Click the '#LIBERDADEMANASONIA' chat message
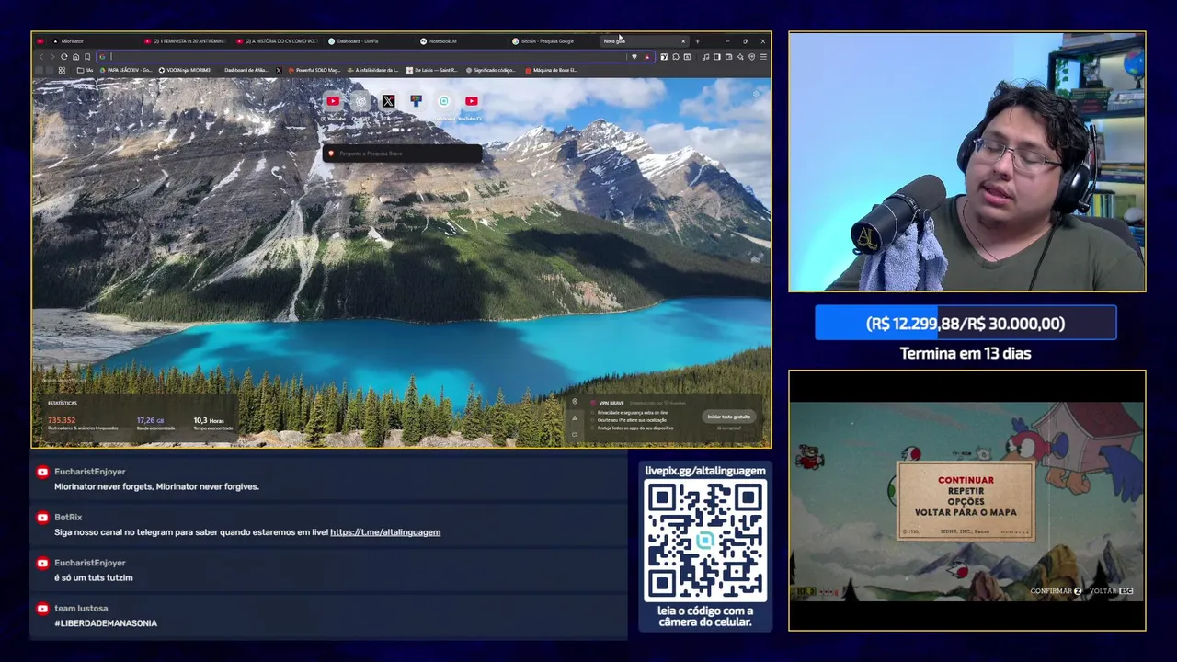1177x662 pixels. point(106,623)
